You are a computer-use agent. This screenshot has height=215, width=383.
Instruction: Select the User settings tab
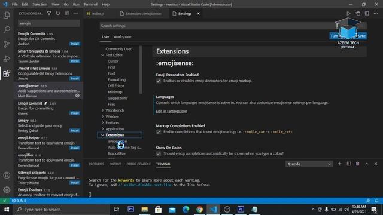[x=105, y=37]
